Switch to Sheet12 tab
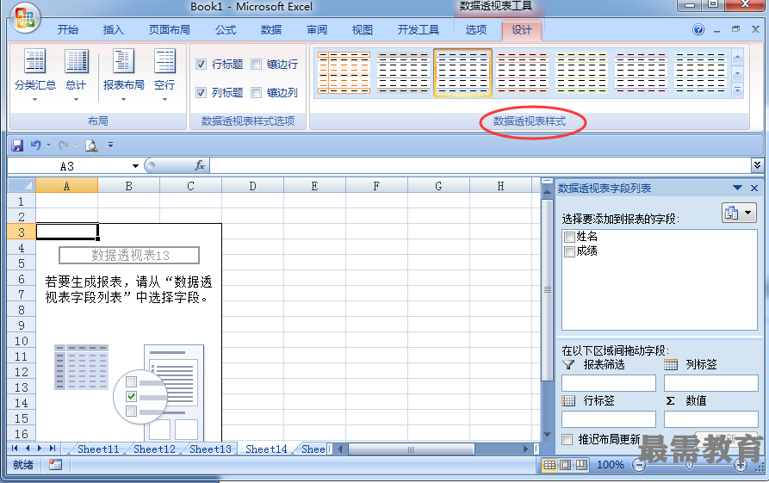Screen dimensions: 769x483 click(154, 449)
